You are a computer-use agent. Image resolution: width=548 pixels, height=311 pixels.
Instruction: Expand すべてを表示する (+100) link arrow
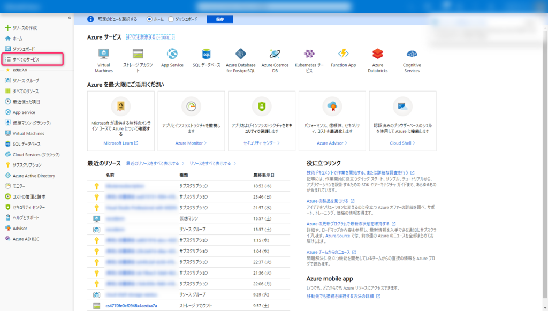pos(173,37)
